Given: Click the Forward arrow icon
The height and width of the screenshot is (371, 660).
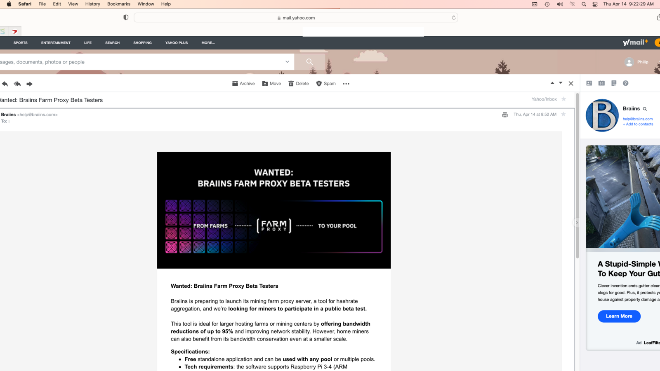Looking at the screenshot, I should pos(29,84).
